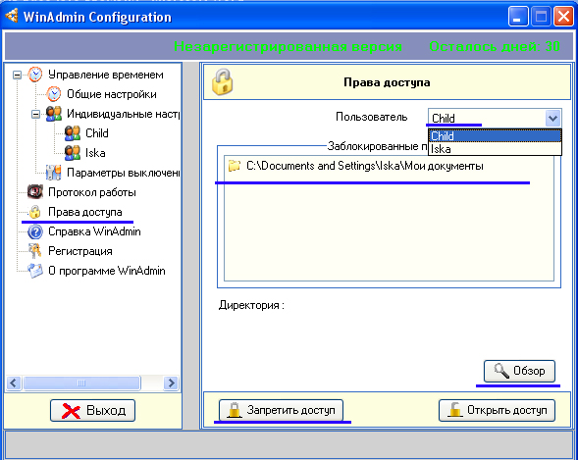The width and height of the screenshot is (578, 460).
Task: Open Справка WinAdmin help
Action: (x=94, y=231)
